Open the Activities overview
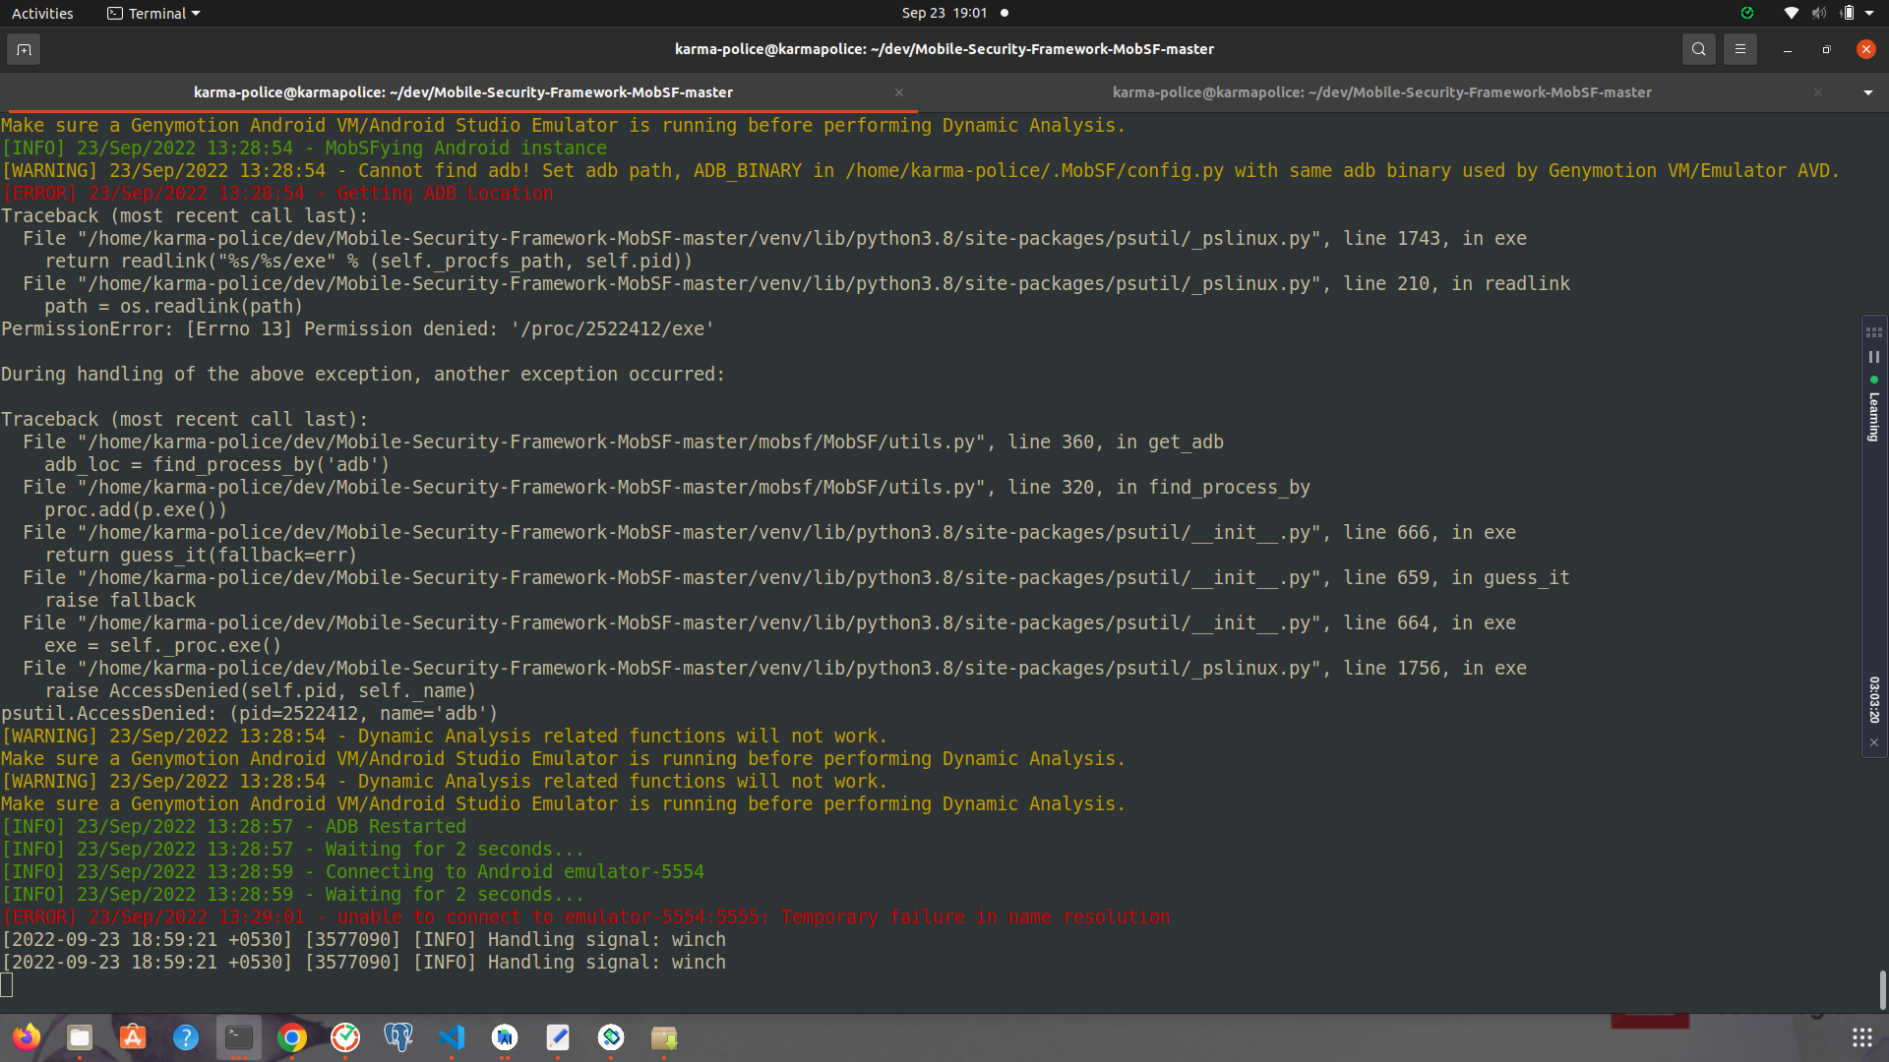This screenshot has height=1062, width=1889. point(42,13)
